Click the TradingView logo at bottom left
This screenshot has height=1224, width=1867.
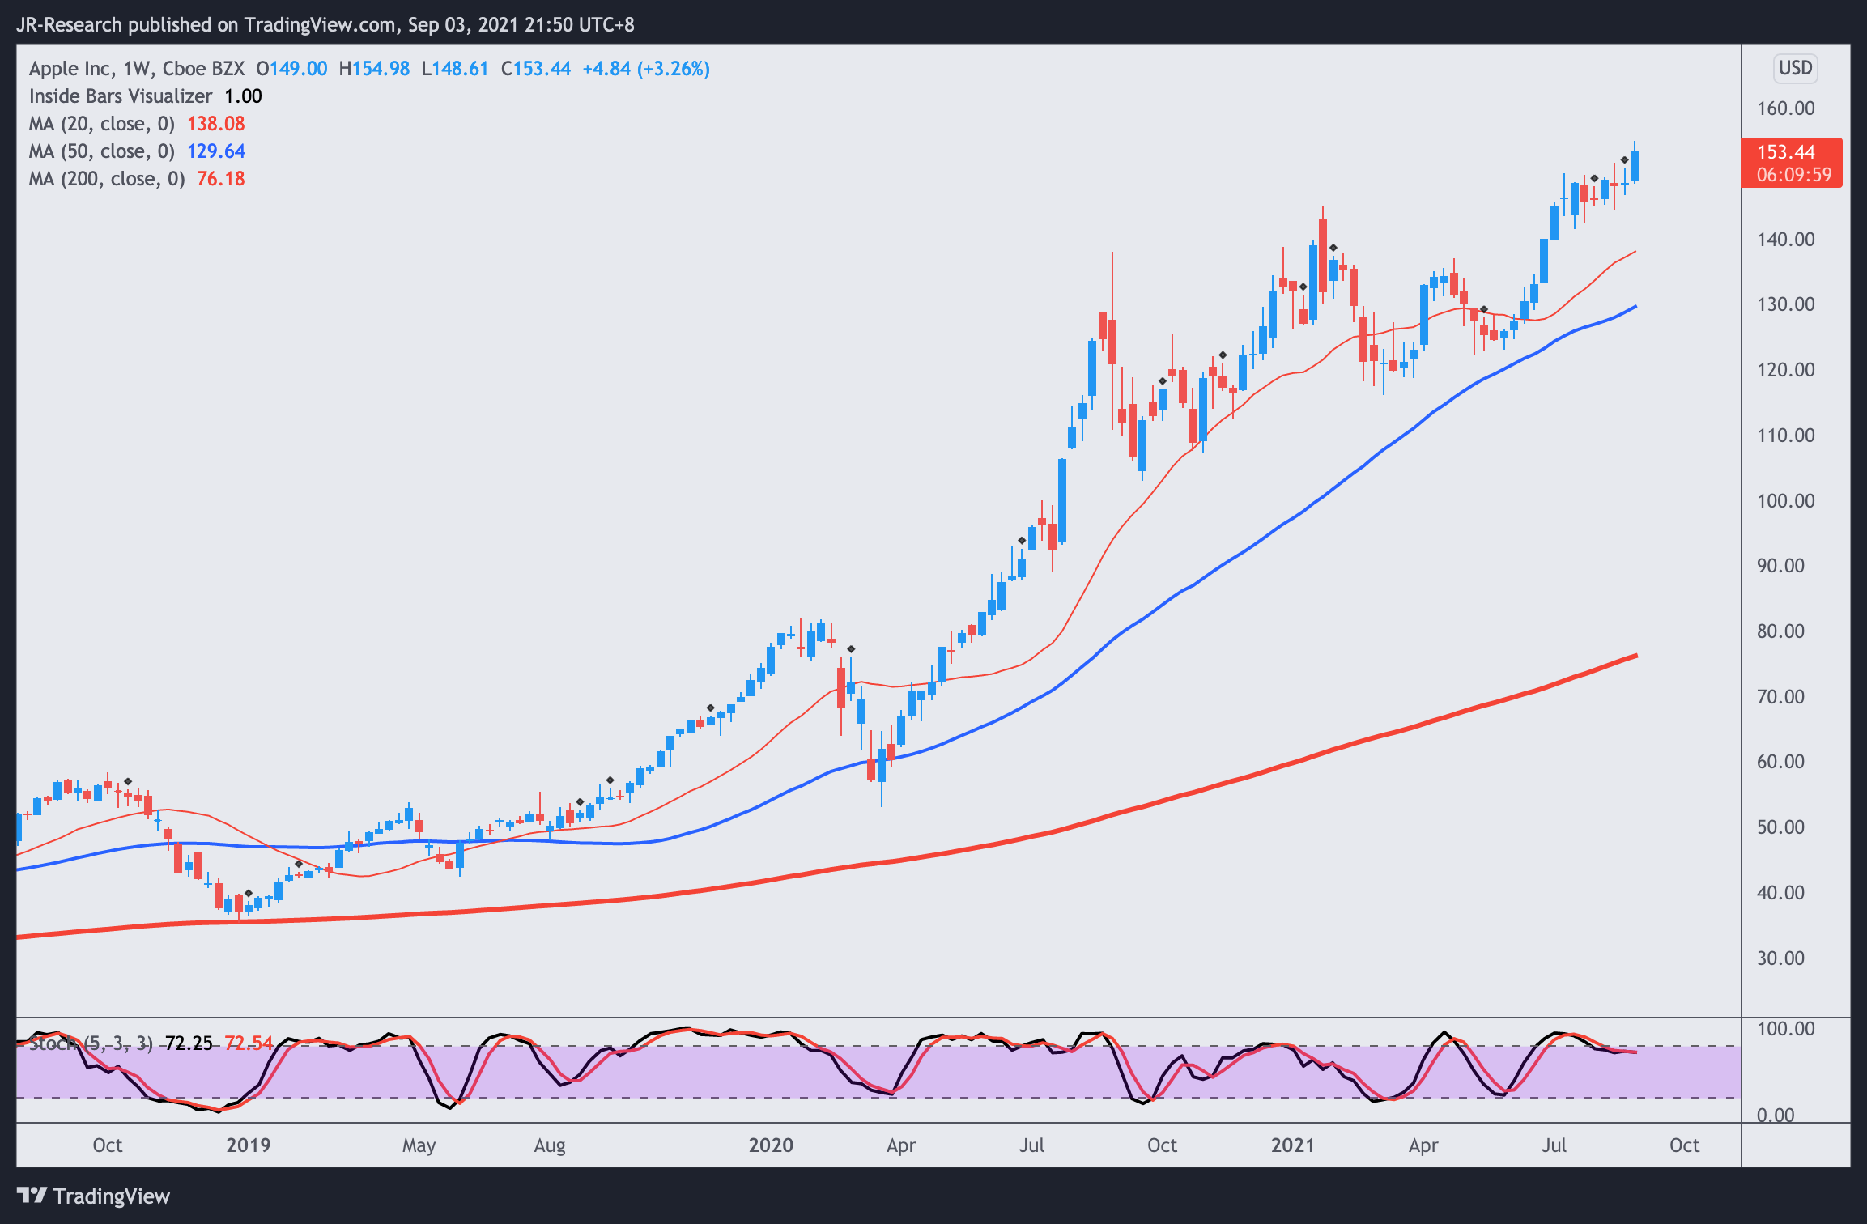93,1196
